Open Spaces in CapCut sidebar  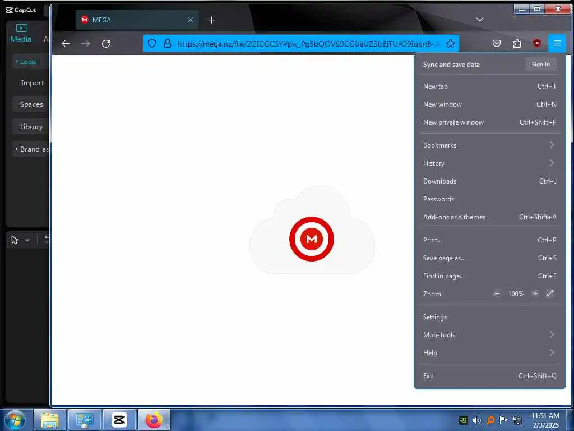[x=31, y=104]
